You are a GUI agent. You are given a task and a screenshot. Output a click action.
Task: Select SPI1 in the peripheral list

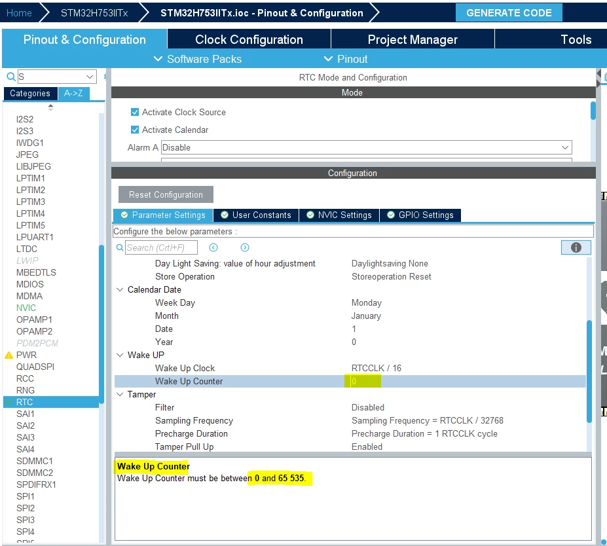pyautogui.click(x=25, y=496)
